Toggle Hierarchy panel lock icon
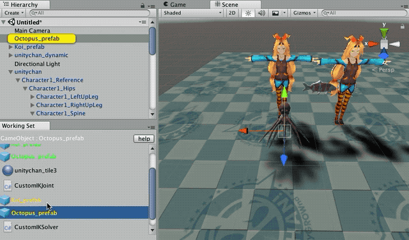 (x=143, y=5)
